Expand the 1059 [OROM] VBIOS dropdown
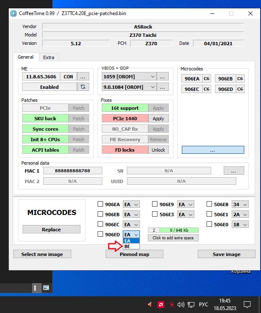 129,77
